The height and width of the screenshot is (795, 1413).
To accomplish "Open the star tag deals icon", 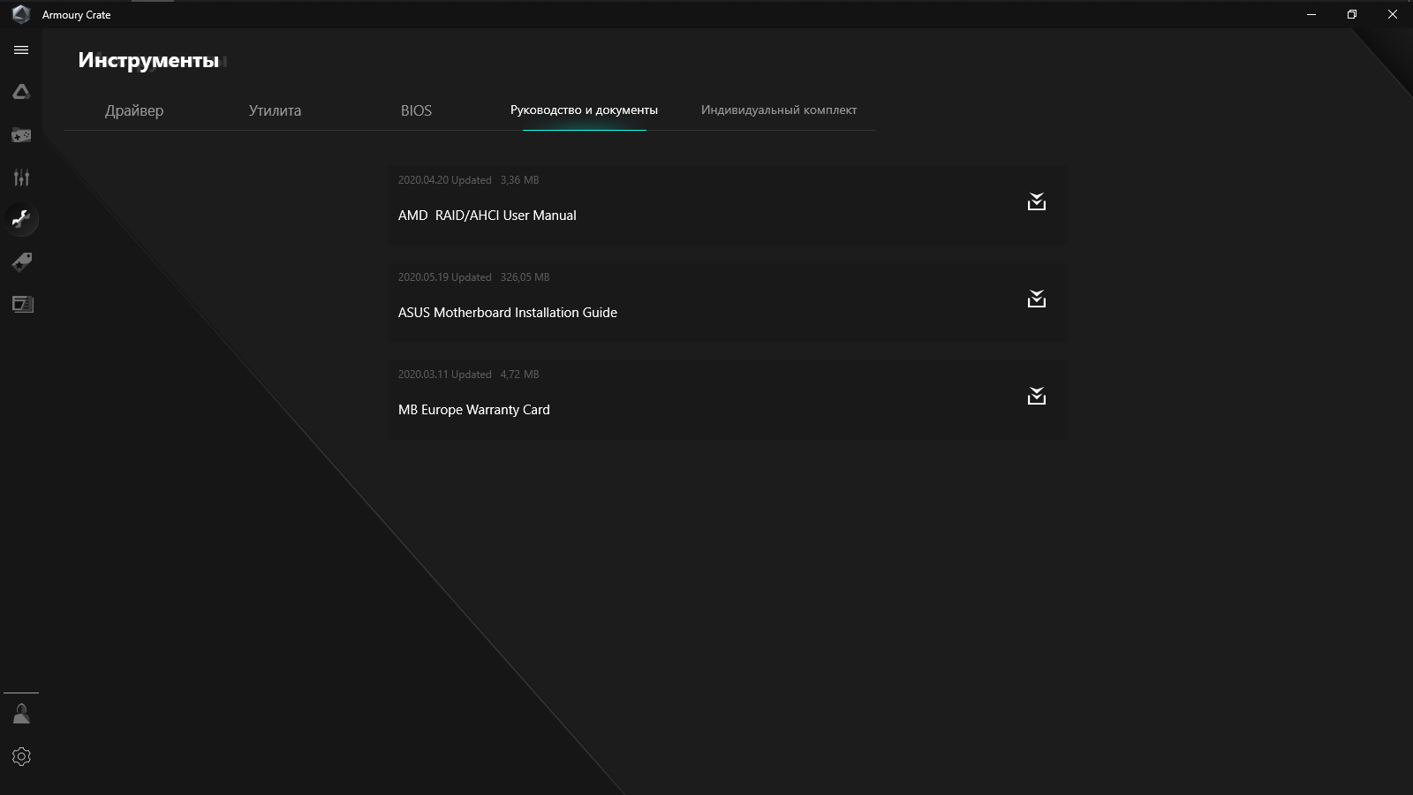I will click(x=21, y=261).
